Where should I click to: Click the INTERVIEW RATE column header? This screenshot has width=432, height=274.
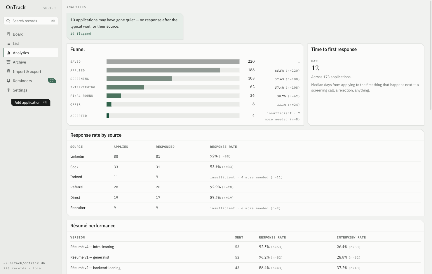click(351, 238)
